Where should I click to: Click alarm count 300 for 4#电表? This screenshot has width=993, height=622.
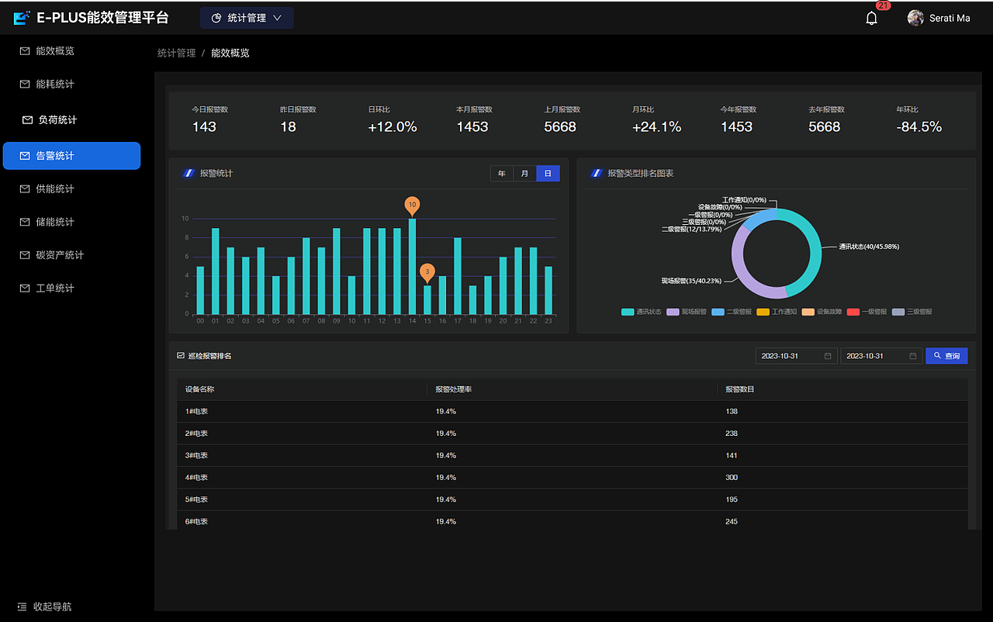click(732, 478)
